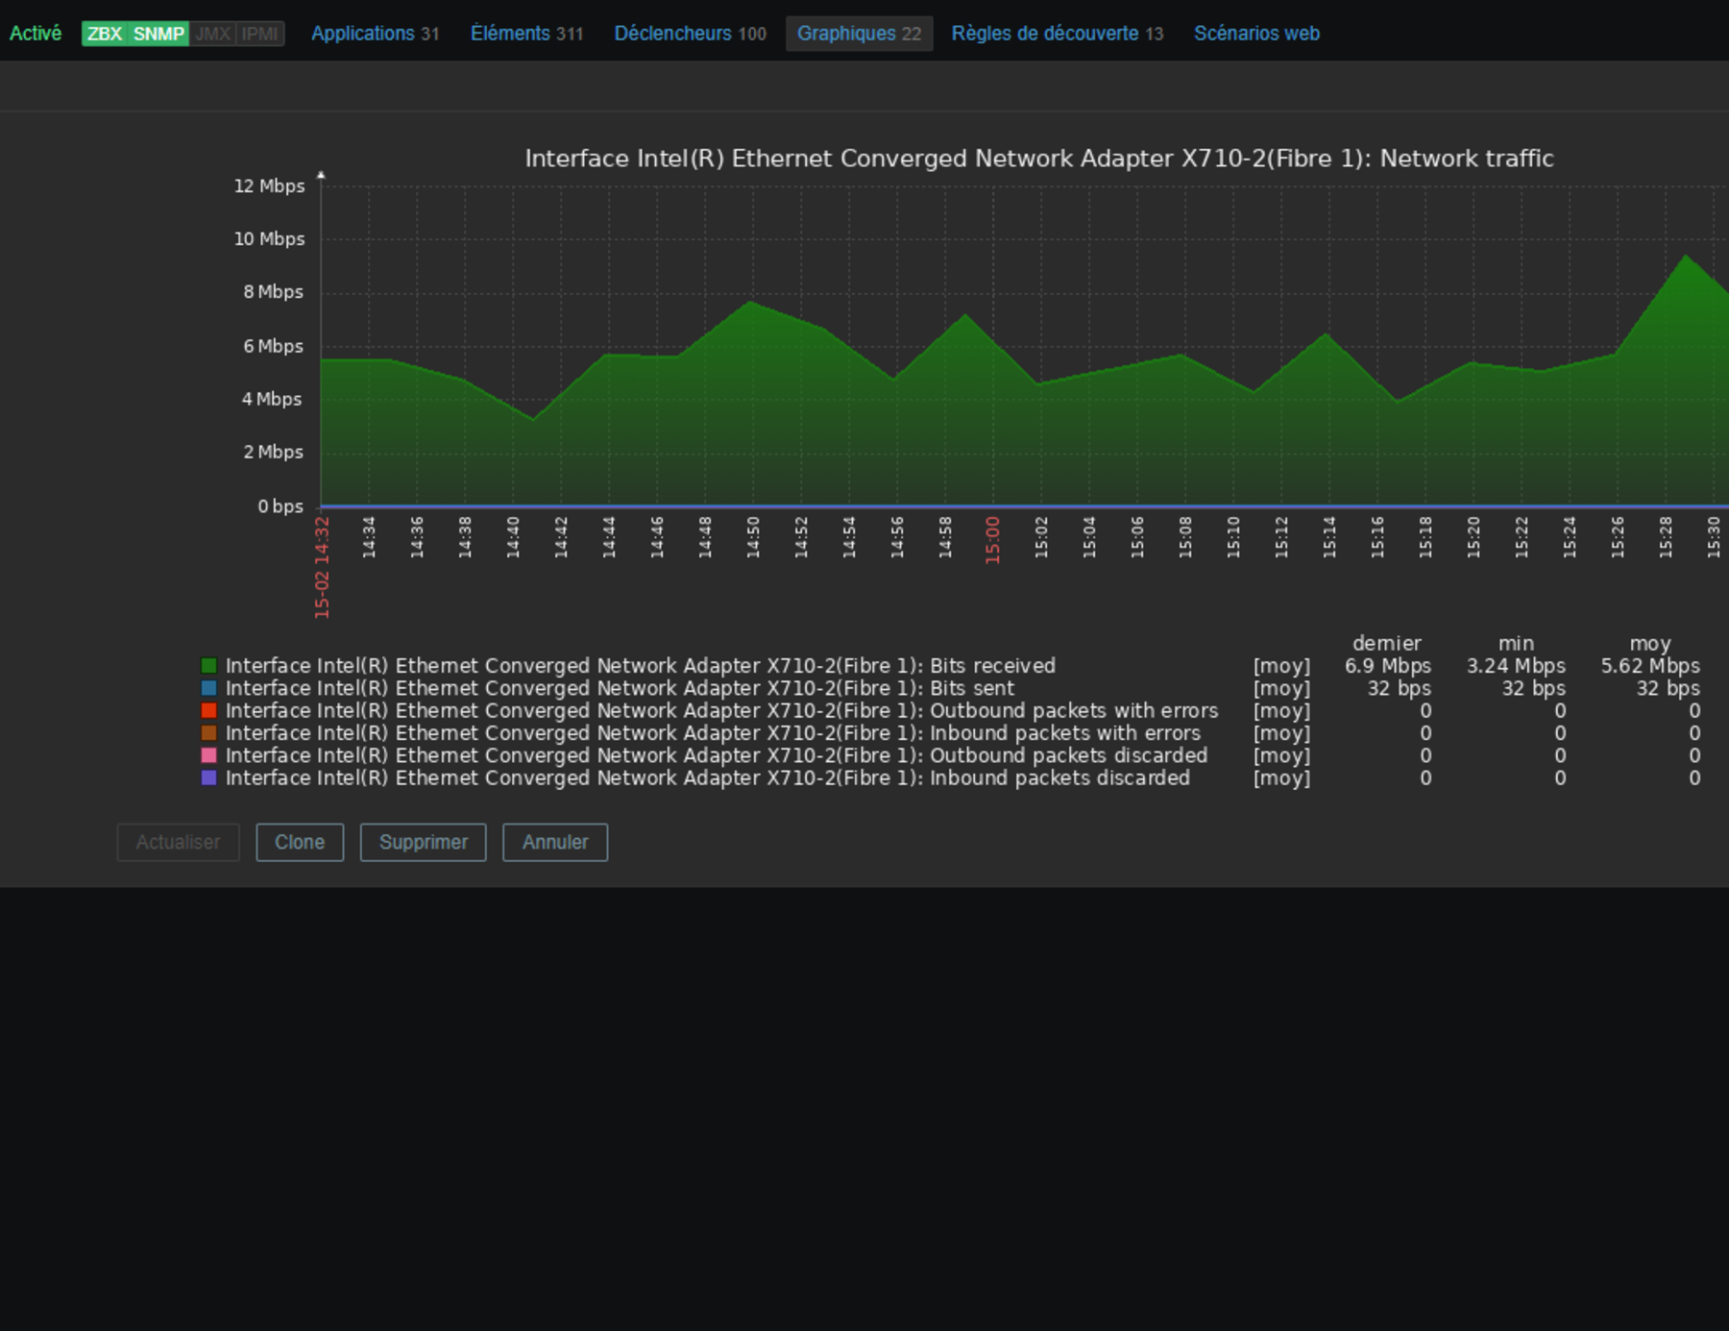The width and height of the screenshot is (1729, 1331).
Task: Click the SNMP availability badge
Action: 158,35
